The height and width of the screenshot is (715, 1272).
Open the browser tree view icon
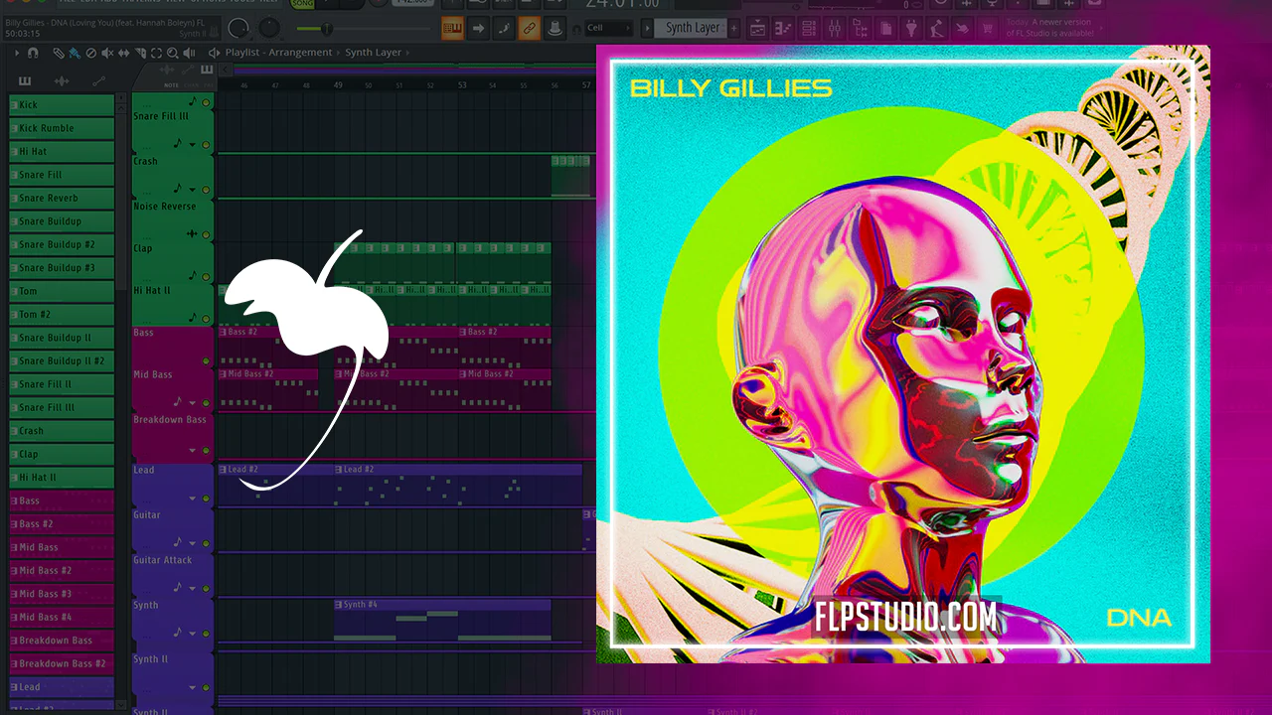tap(860, 28)
